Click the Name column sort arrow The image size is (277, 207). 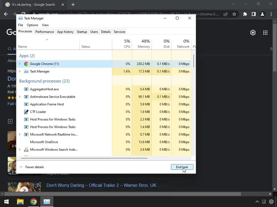[x=47, y=40]
